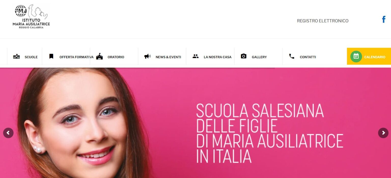Image resolution: width=391 pixels, height=178 pixels.
Task: Open the Facebook page icon
Action: coord(384,19)
